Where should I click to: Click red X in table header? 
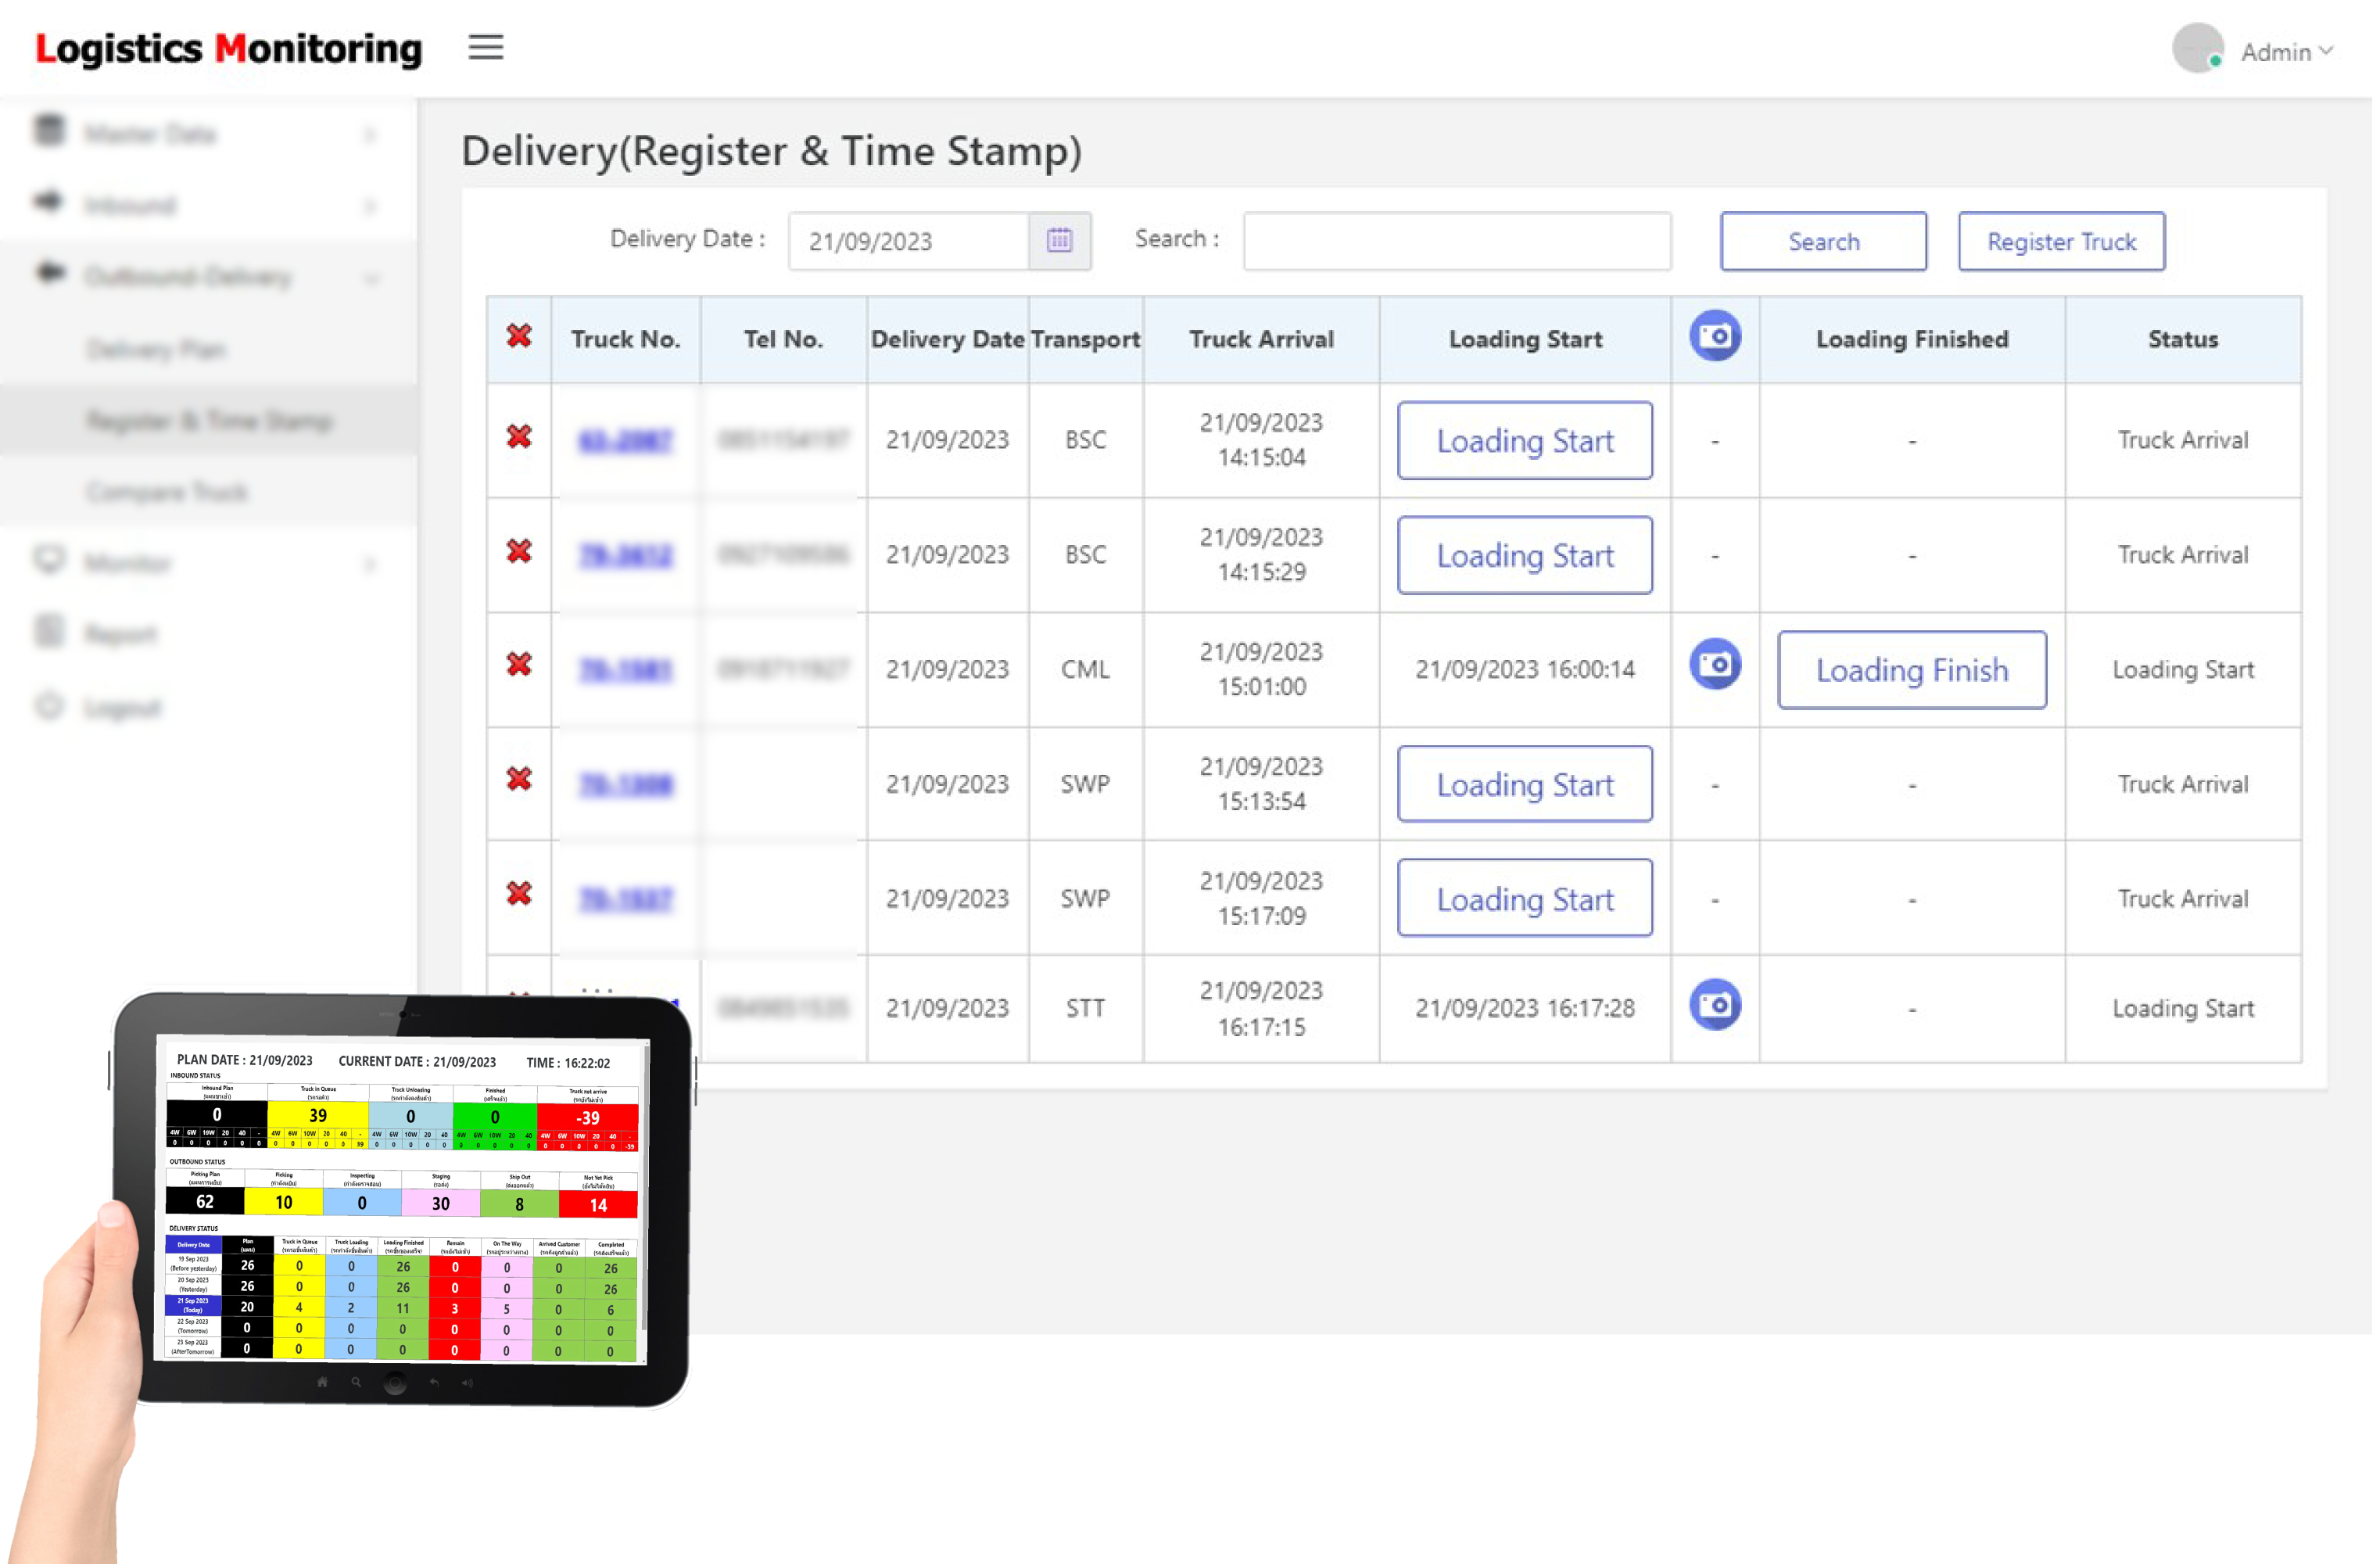[519, 337]
